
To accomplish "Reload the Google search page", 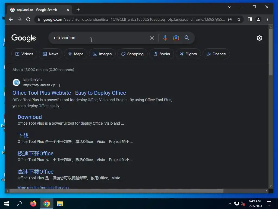I will pyautogui.click(x=28, y=19).
